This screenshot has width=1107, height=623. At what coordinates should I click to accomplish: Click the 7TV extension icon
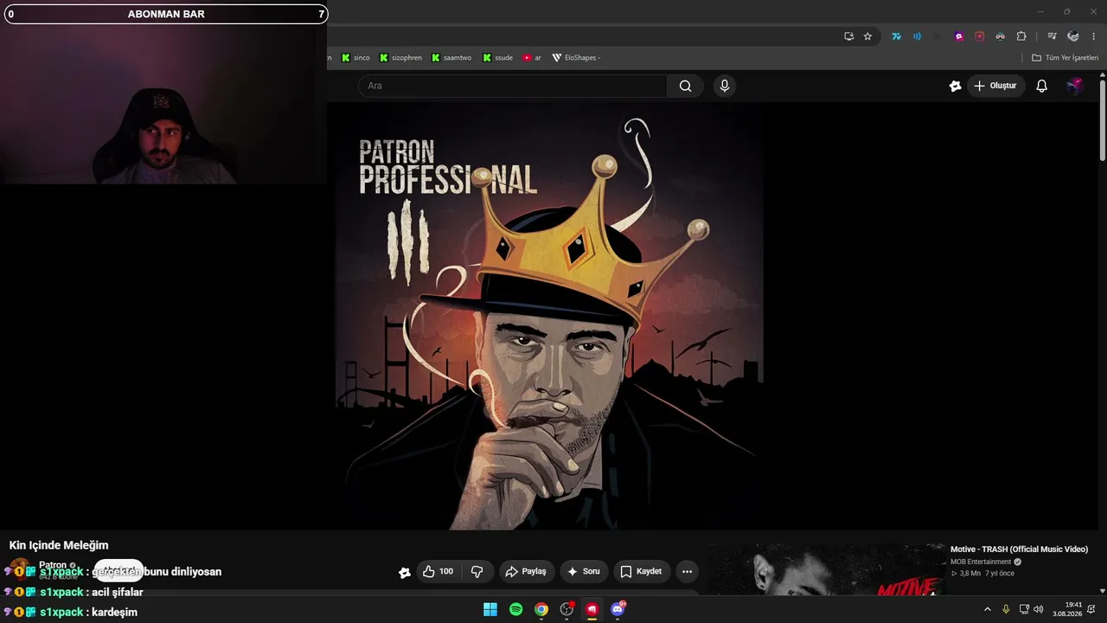pos(896,36)
